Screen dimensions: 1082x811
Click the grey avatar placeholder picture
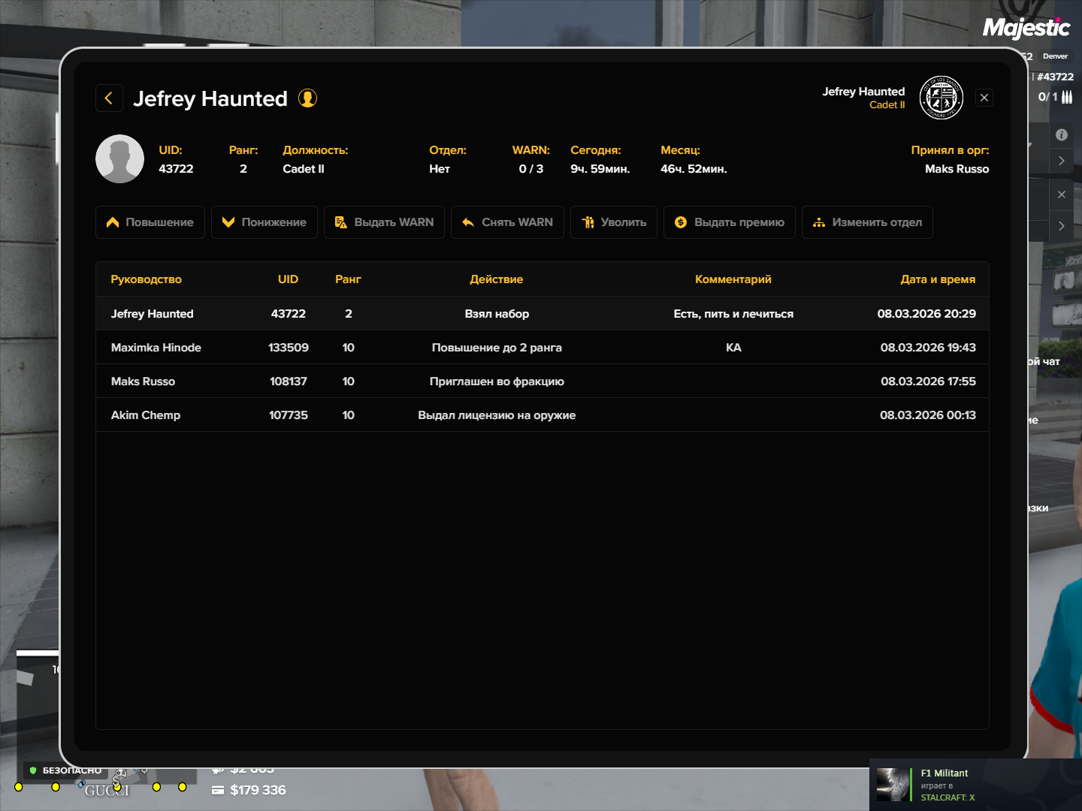pyautogui.click(x=119, y=159)
